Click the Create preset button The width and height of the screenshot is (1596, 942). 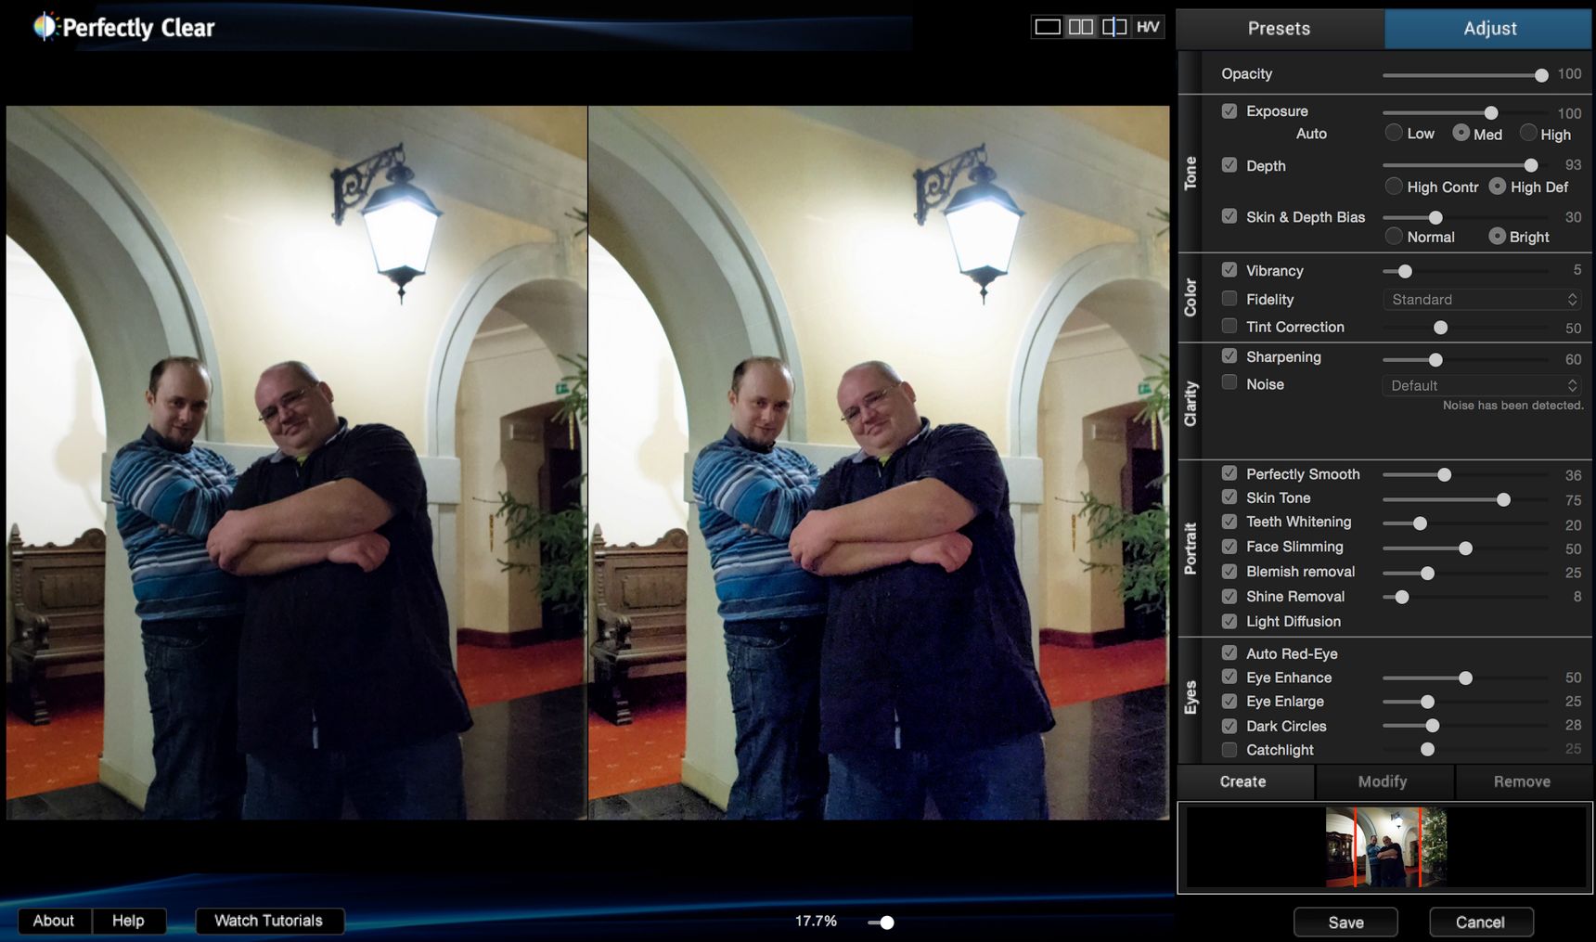point(1243,781)
